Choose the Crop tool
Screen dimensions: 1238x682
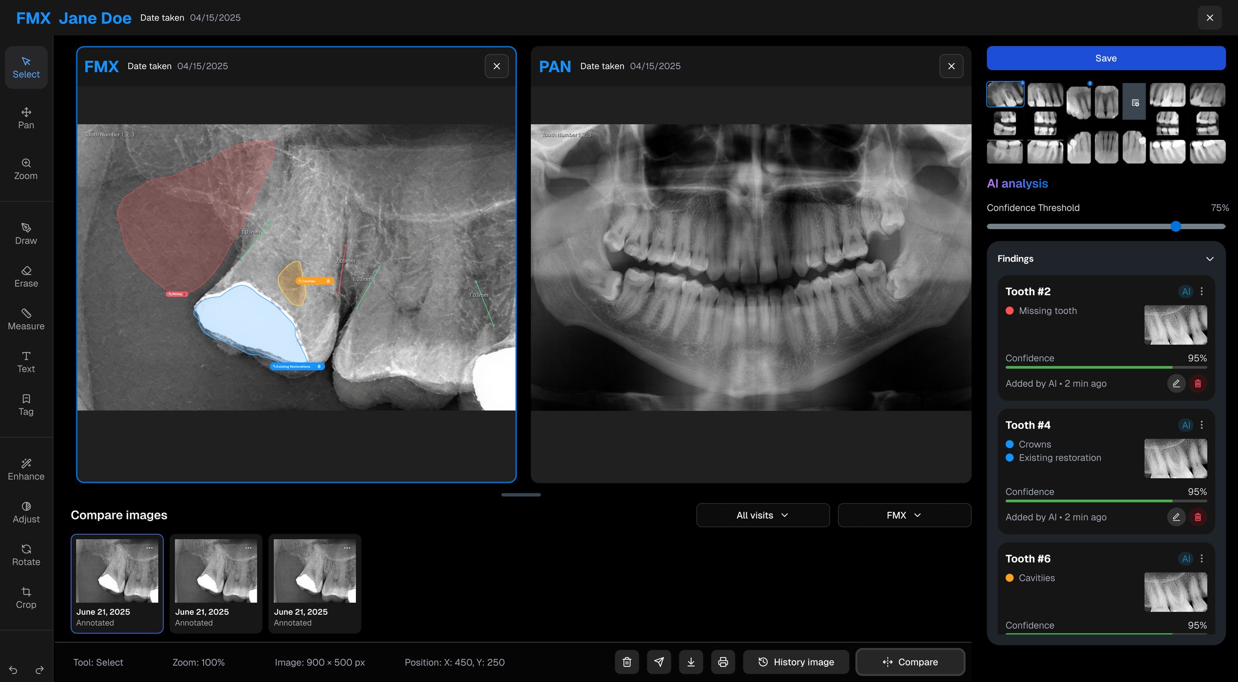tap(26, 598)
